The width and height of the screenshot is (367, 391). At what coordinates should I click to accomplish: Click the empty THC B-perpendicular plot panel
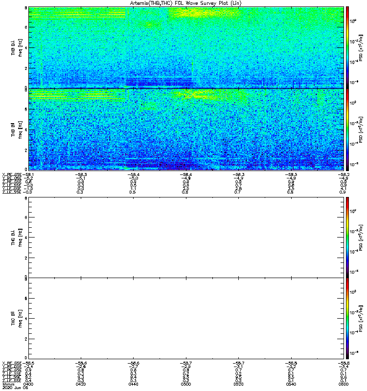pyautogui.click(x=186, y=237)
